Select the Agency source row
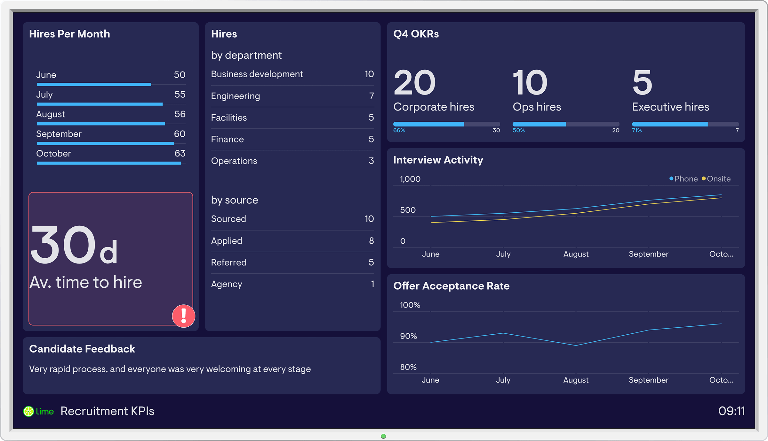The width and height of the screenshot is (768, 441). coord(292,284)
